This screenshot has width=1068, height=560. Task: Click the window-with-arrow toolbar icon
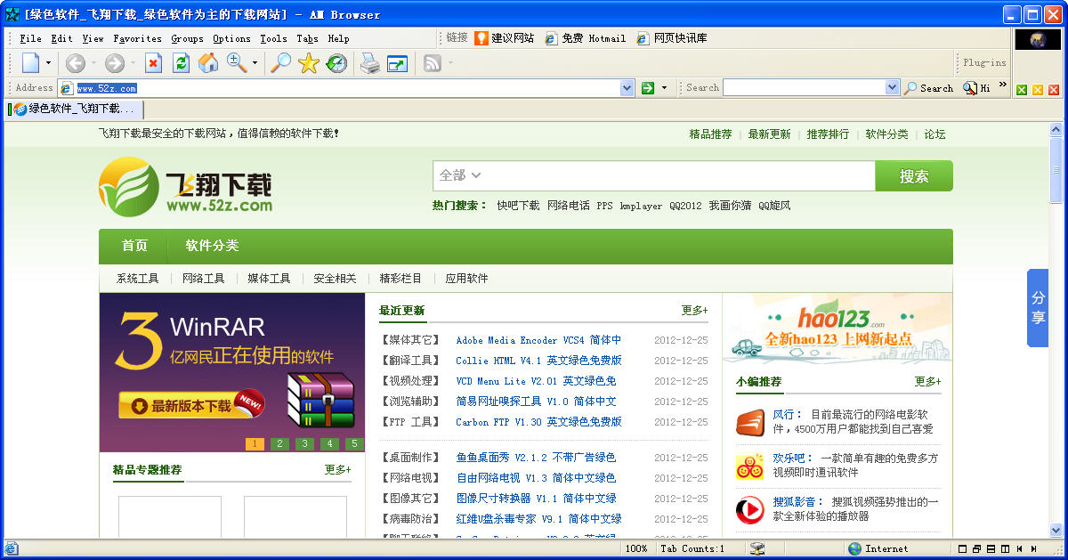[397, 62]
